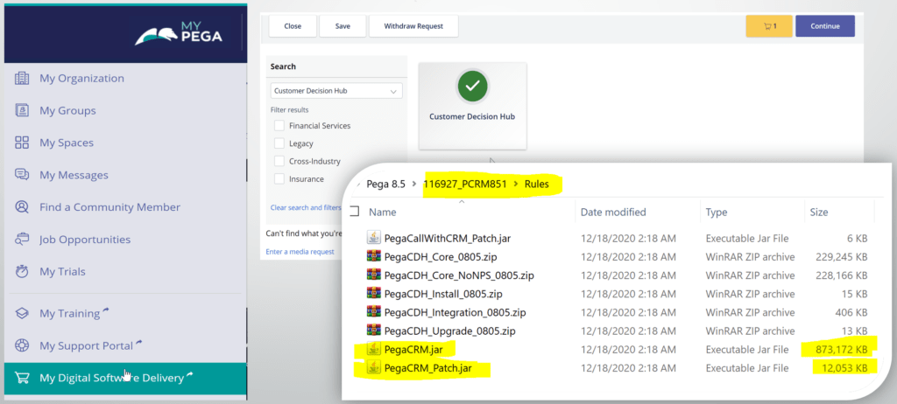Check the Insurance filter
This screenshot has height=404, width=897.
coord(279,179)
